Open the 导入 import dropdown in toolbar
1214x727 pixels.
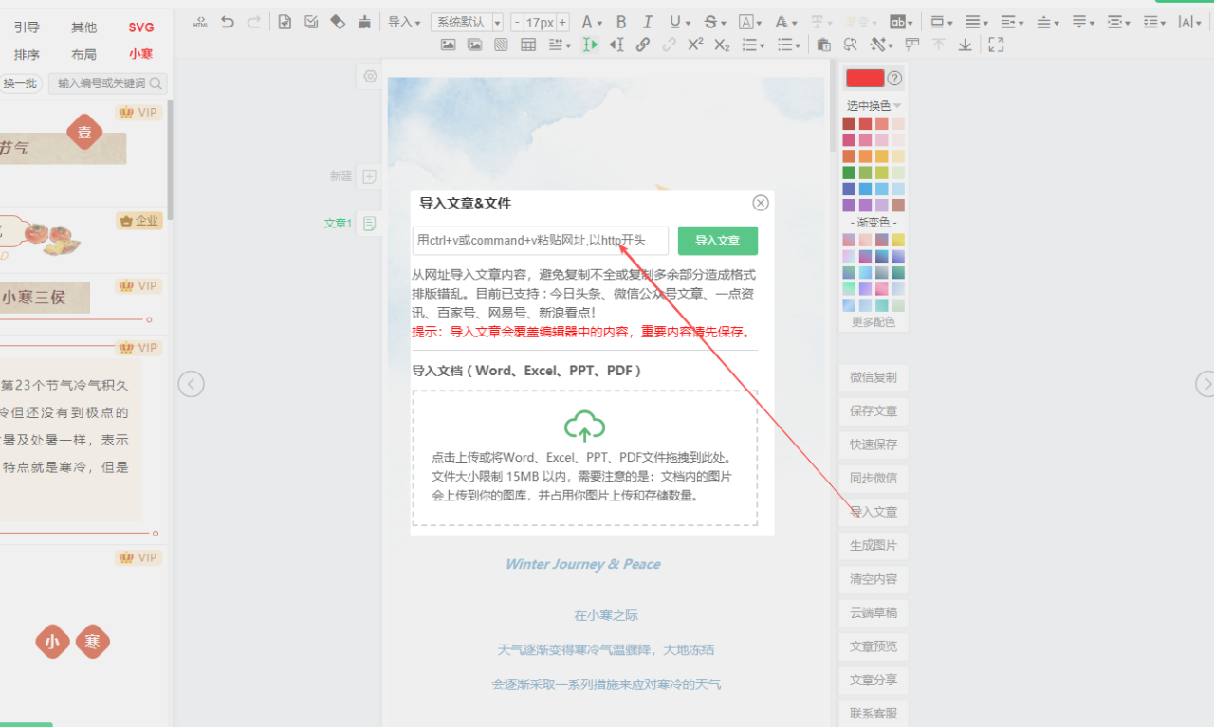(x=404, y=22)
